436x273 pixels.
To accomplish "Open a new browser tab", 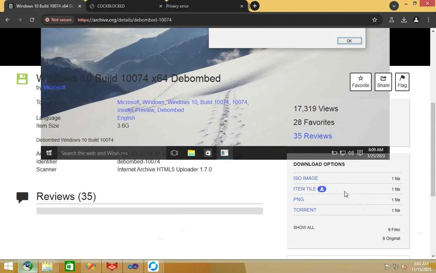I will pos(254,6).
